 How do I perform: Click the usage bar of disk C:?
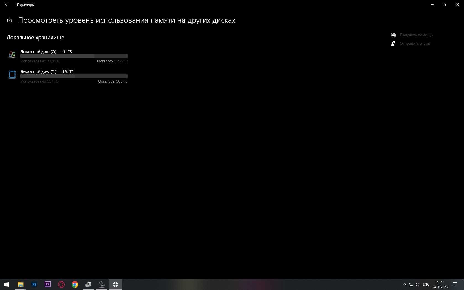coord(74,56)
